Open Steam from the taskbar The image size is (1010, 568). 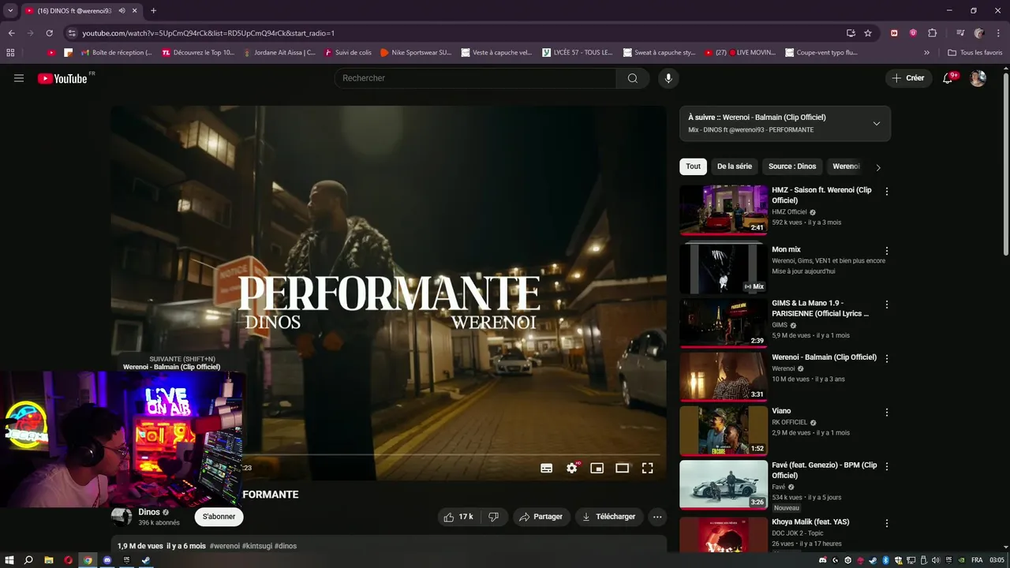146,560
